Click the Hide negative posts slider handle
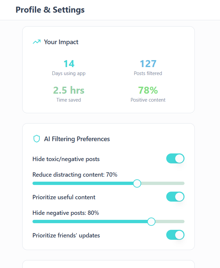The width and height of the screenshot is (220, 268). pyautogui.click(x=151, y=222)
